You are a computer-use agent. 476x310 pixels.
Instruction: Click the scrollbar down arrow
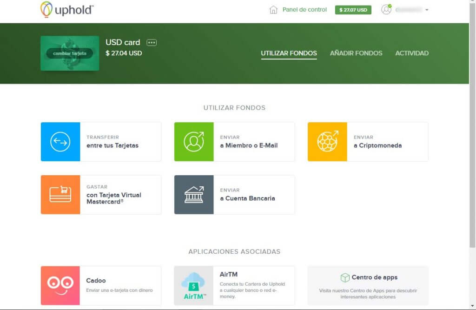(472, 306)
